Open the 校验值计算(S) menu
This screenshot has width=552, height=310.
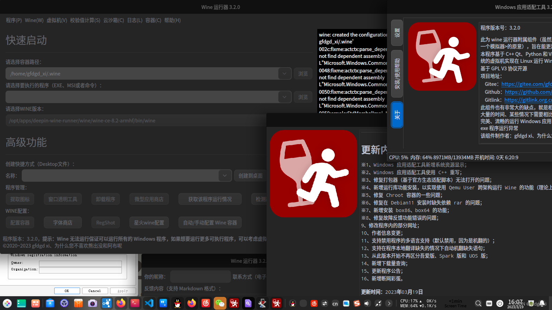[x=85, y=20]
